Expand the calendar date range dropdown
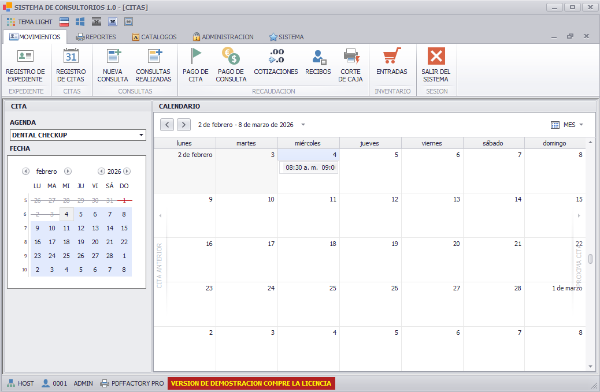 coord(303,125)
